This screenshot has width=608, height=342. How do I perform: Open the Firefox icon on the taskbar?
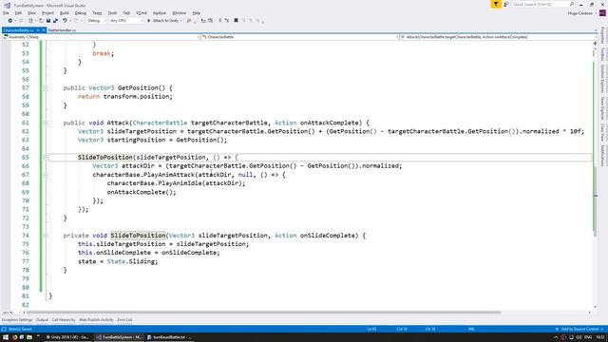[x=15, y=337]
